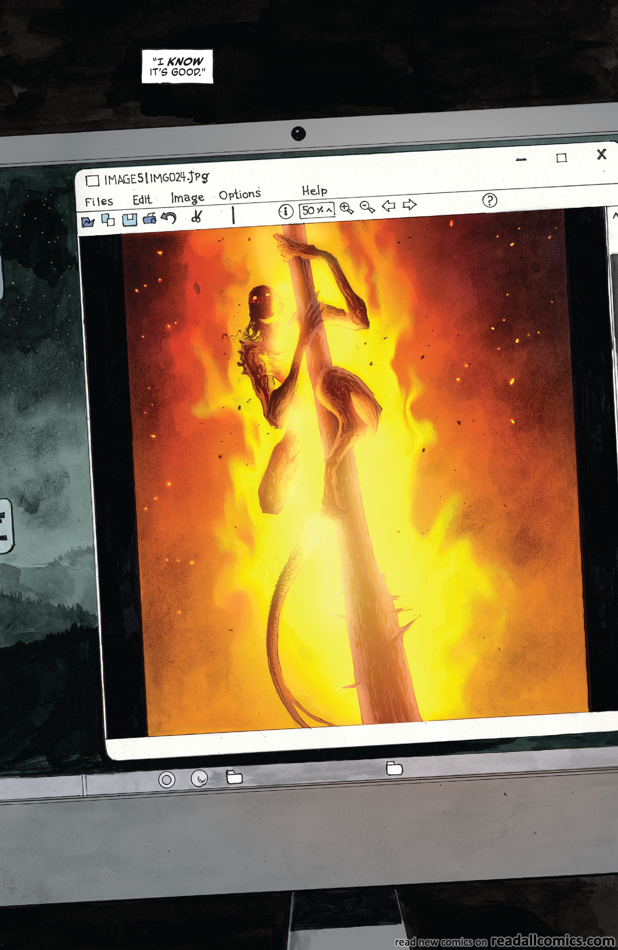Click the scissors cut icon
618x950 pixels.
pos(196,217)
